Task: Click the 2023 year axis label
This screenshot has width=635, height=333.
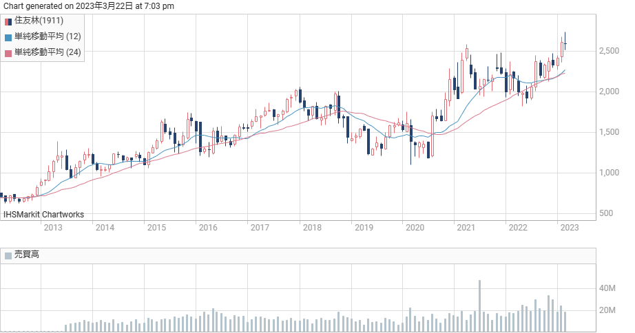Action: [x=570, y=228]
